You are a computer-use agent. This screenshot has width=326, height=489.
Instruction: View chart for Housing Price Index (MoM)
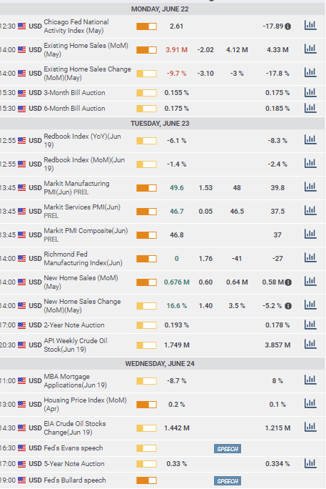(310, 404)
